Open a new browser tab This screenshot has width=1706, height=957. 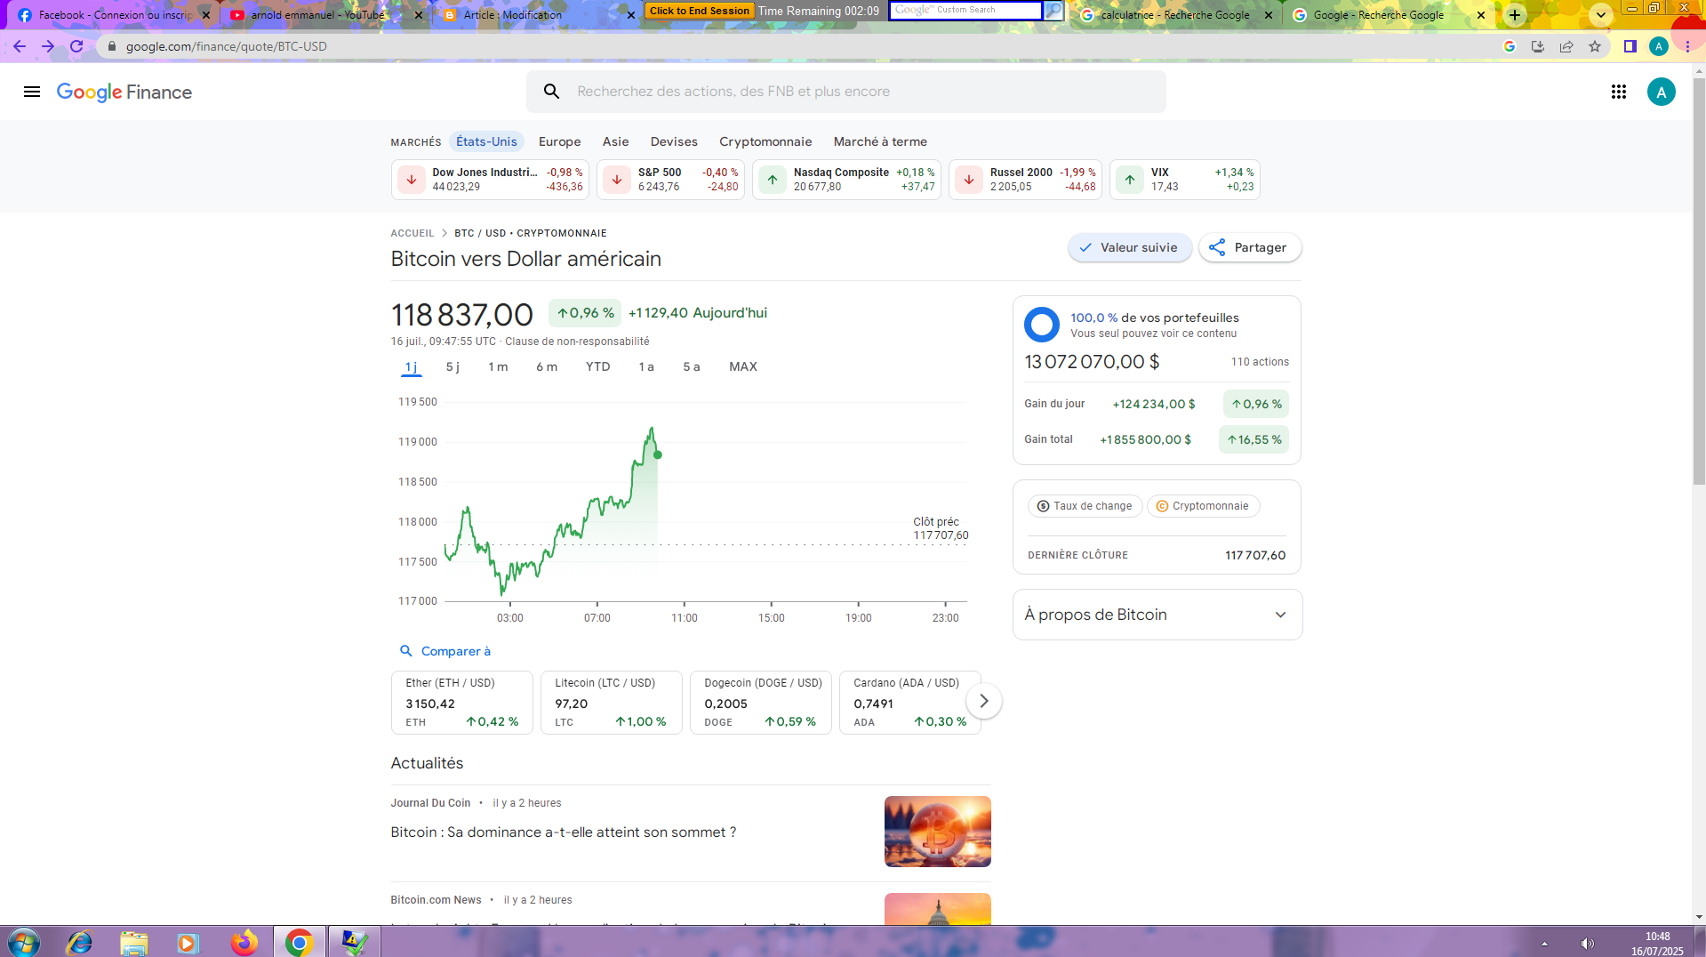click(x=1515, y=15)
